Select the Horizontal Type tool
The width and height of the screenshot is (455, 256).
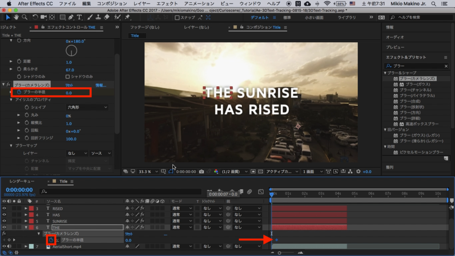(80, 17)
